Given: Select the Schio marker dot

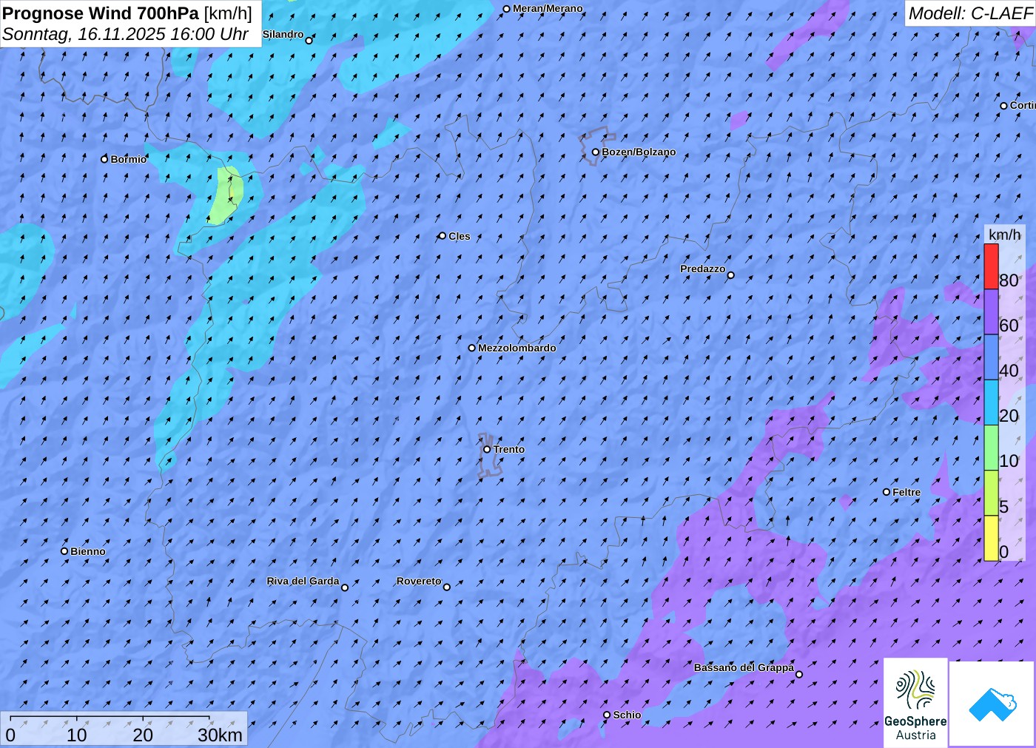Looking at the screenshot, I should [607, 715].
